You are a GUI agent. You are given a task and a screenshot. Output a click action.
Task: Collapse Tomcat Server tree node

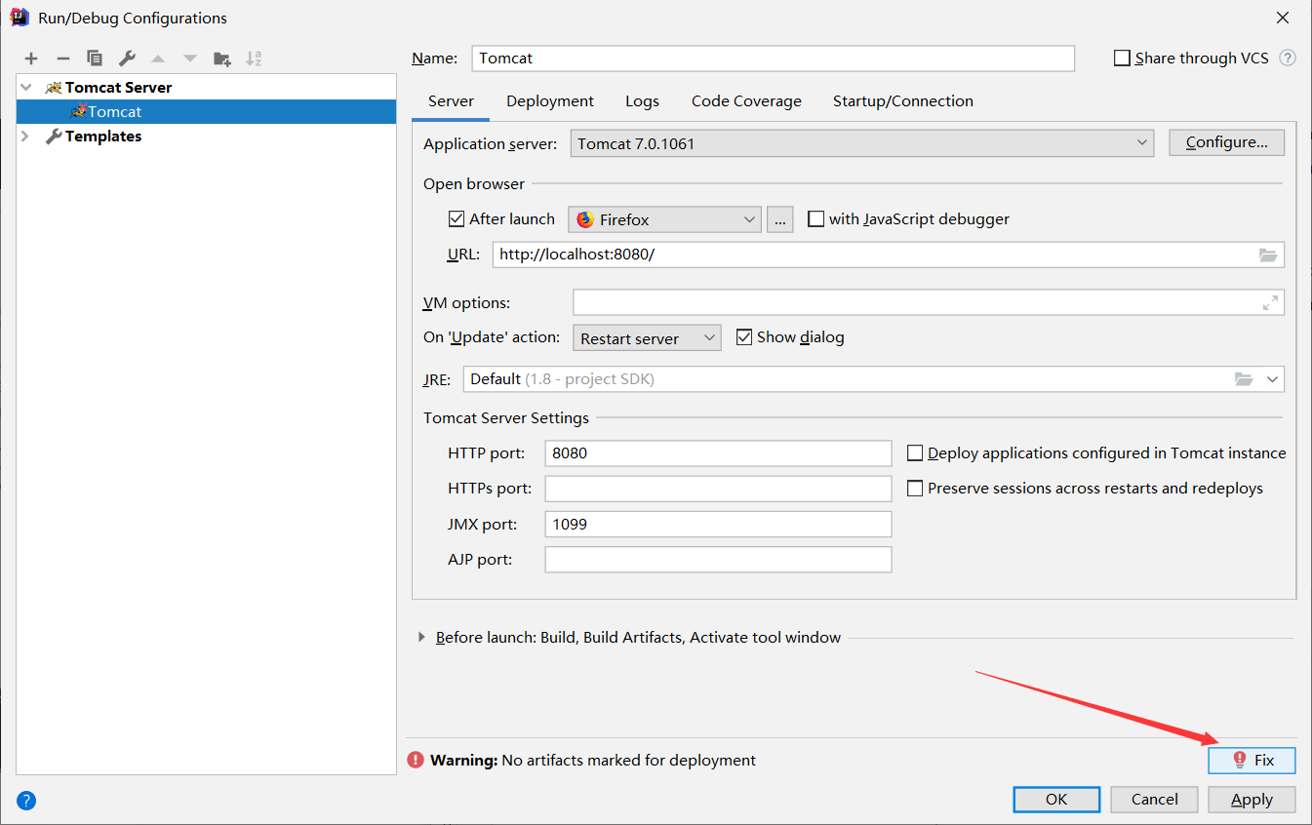click(x=26, y=88)
